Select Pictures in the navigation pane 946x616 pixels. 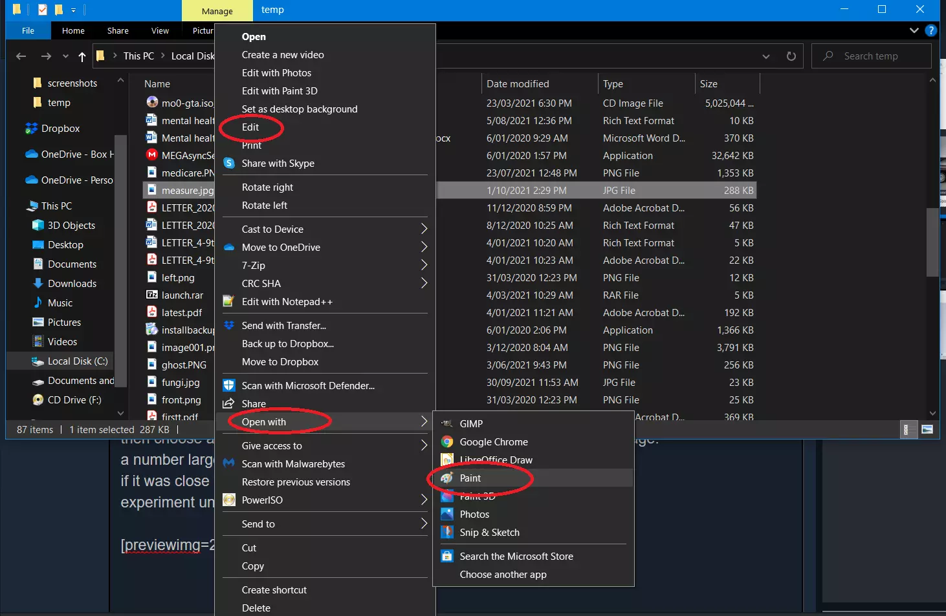pyautogui.click(x=64, y=322)
